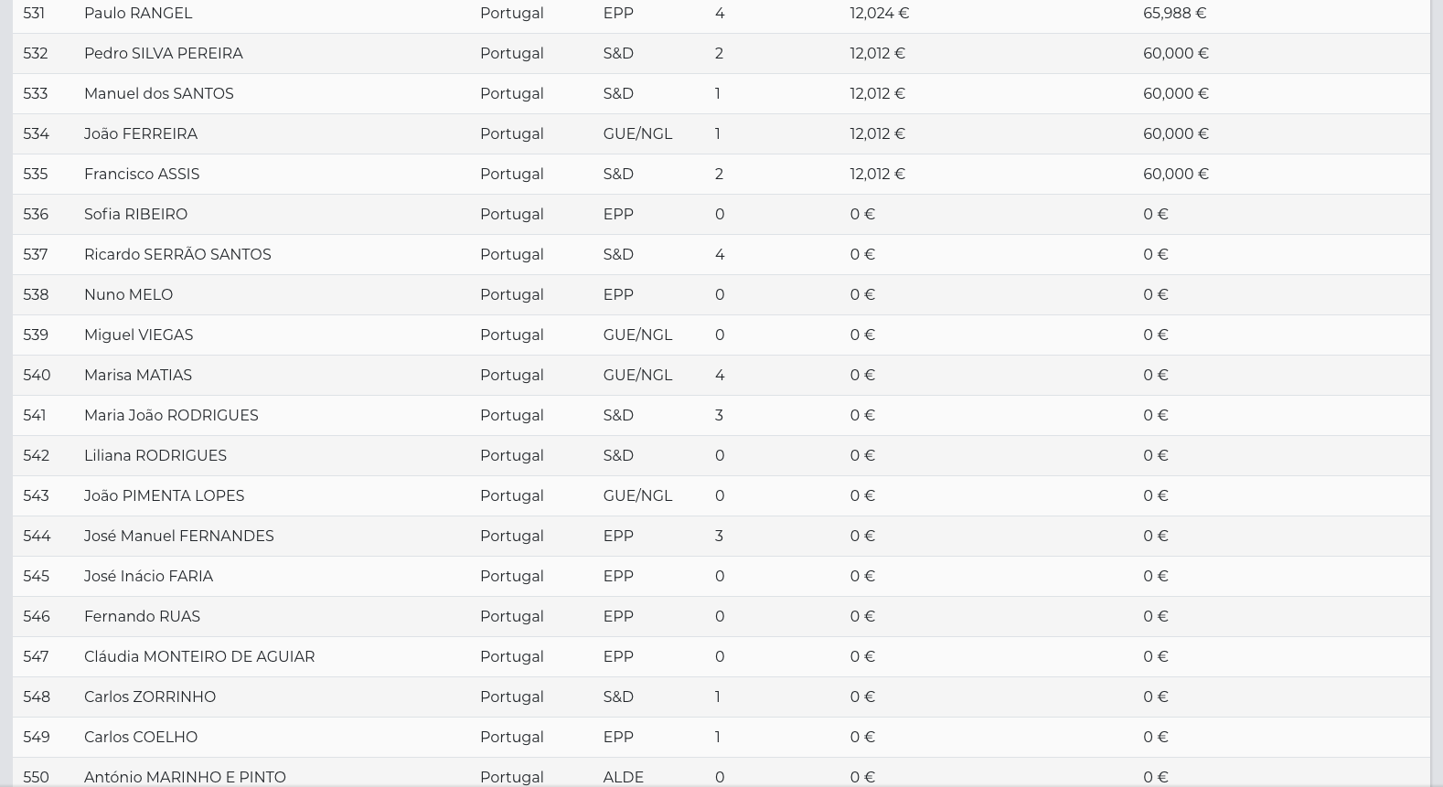Click on Sofia RIBEIRO

coord(135,215)
